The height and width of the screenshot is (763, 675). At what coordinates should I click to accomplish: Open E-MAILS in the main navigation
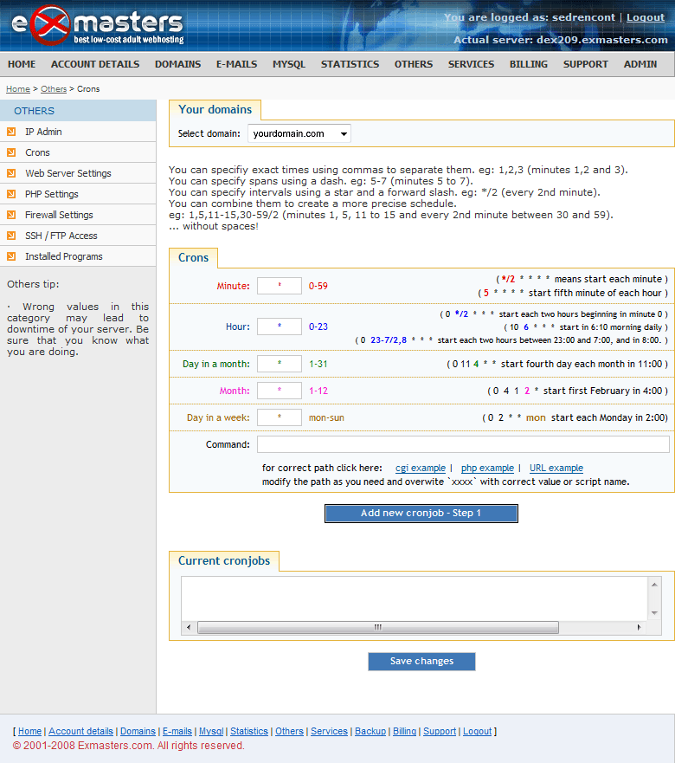pyautogui.click(x=236, y=64)
